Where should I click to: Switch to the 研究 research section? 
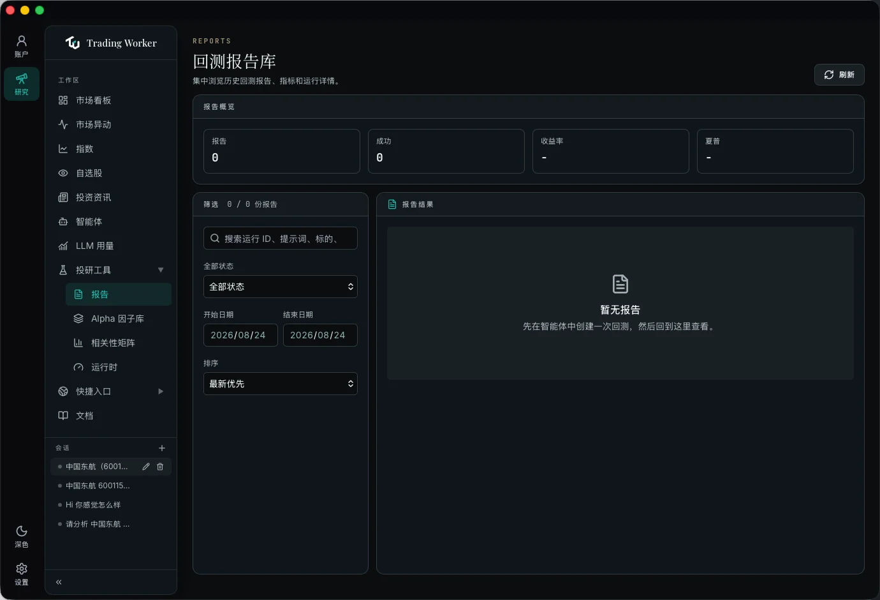(22, 84)
